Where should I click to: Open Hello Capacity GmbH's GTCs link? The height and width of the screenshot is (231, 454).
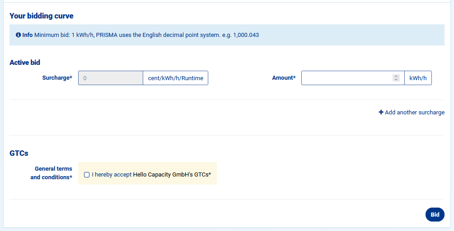click(x=172, y=175)
